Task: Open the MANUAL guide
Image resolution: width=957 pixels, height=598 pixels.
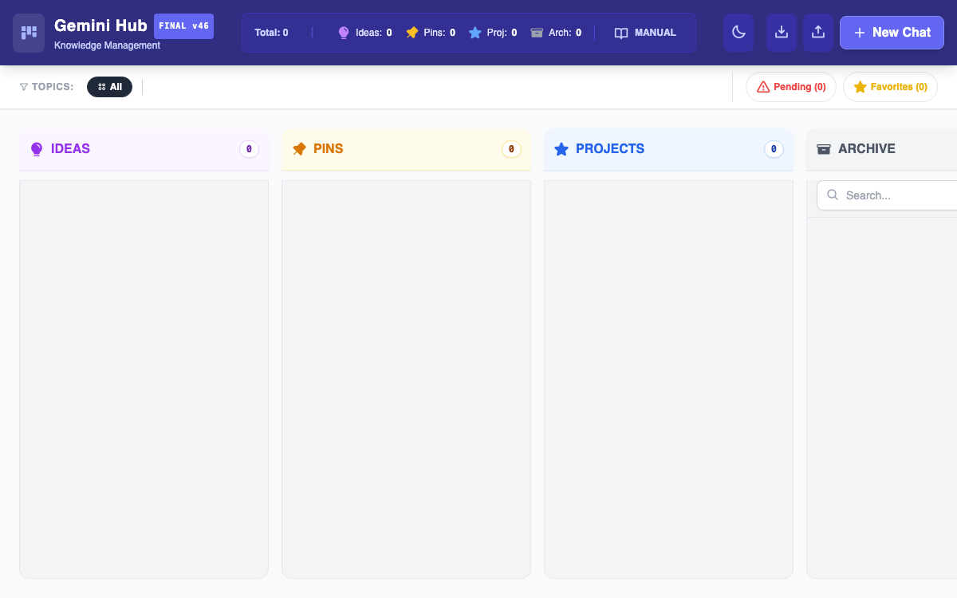Action: click(645, 33)
